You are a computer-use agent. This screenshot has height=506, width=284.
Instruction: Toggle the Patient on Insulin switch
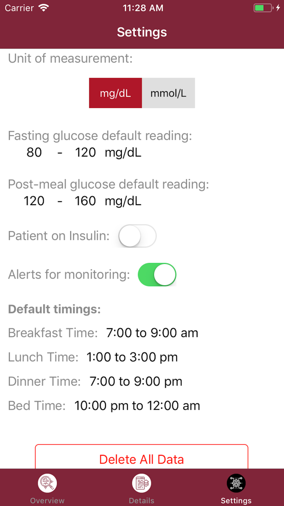tap(137, 236)
